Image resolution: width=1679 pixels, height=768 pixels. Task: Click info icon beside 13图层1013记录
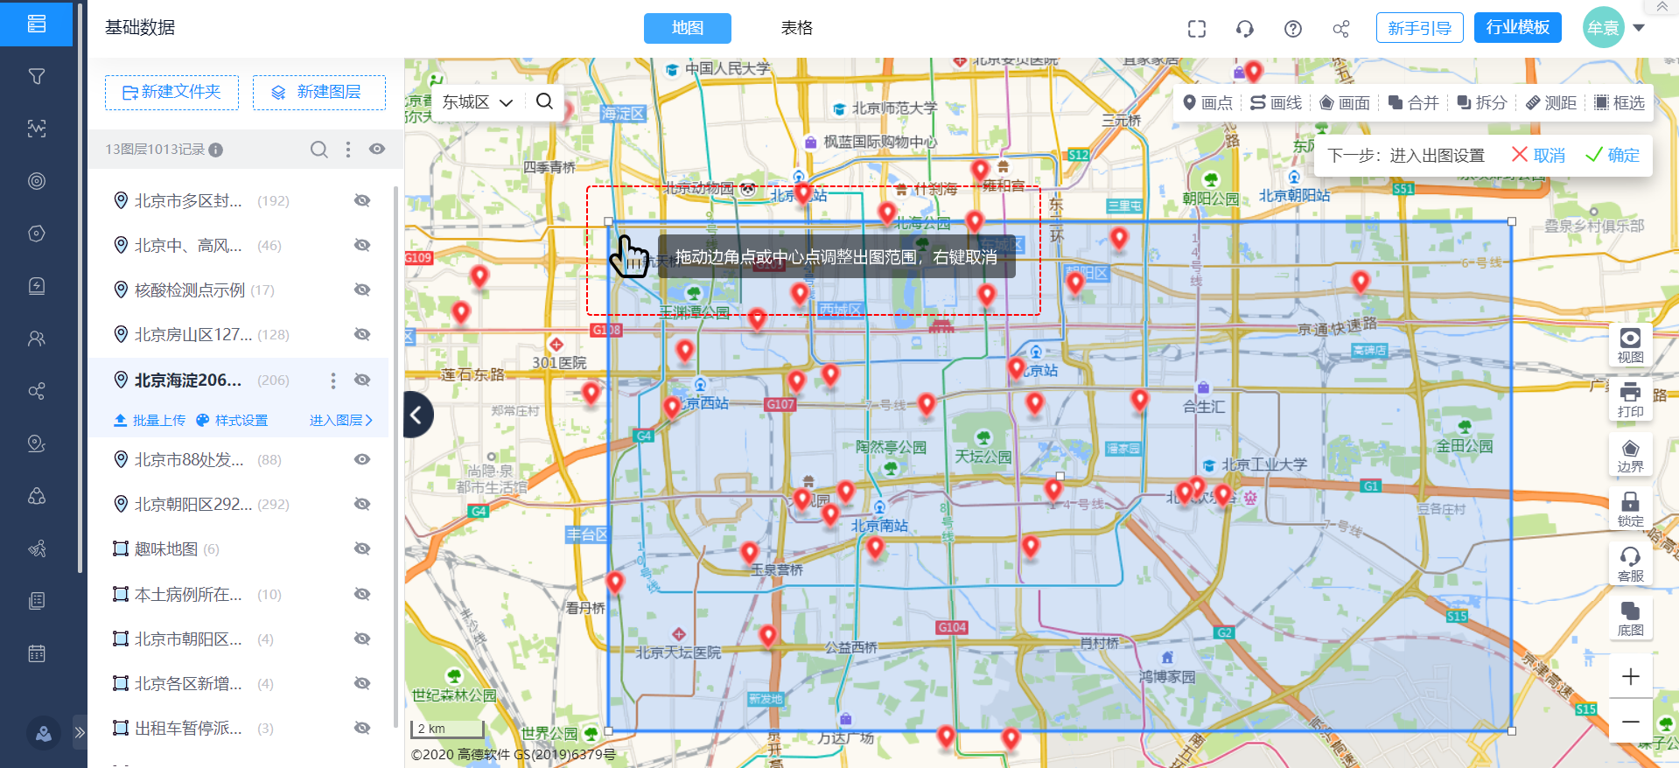tap(216, 150)
